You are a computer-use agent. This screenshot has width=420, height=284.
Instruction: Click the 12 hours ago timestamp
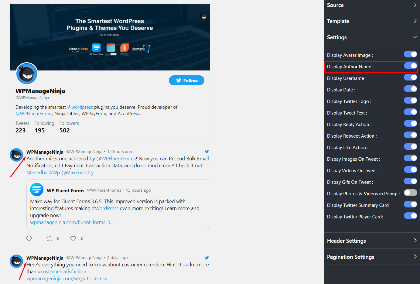[x=120, y=152]
